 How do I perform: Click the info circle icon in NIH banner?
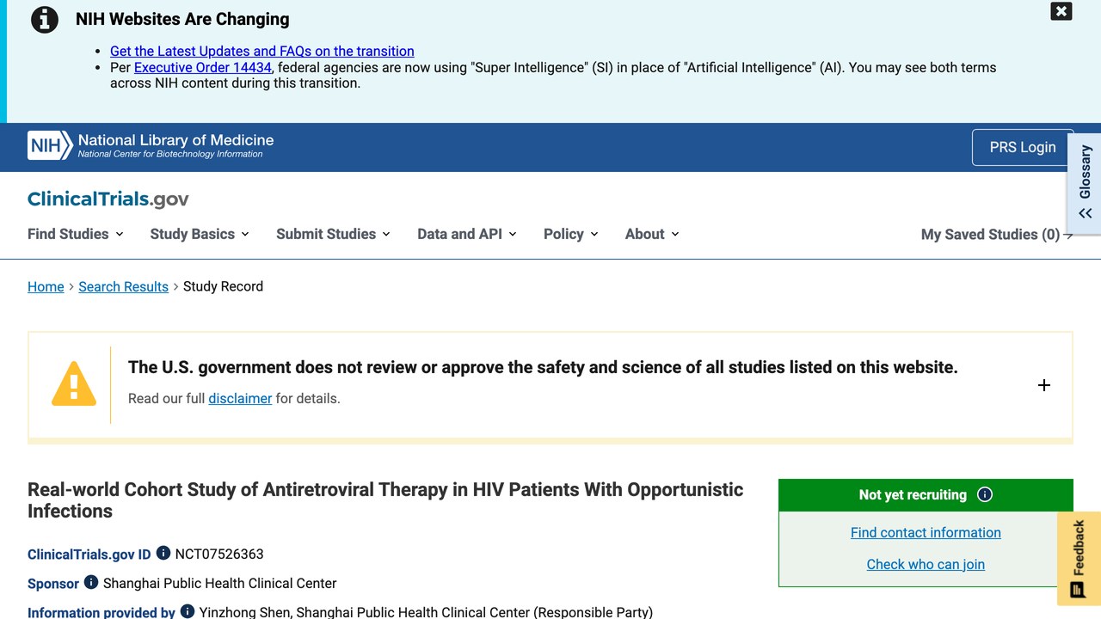click(45, 20)
